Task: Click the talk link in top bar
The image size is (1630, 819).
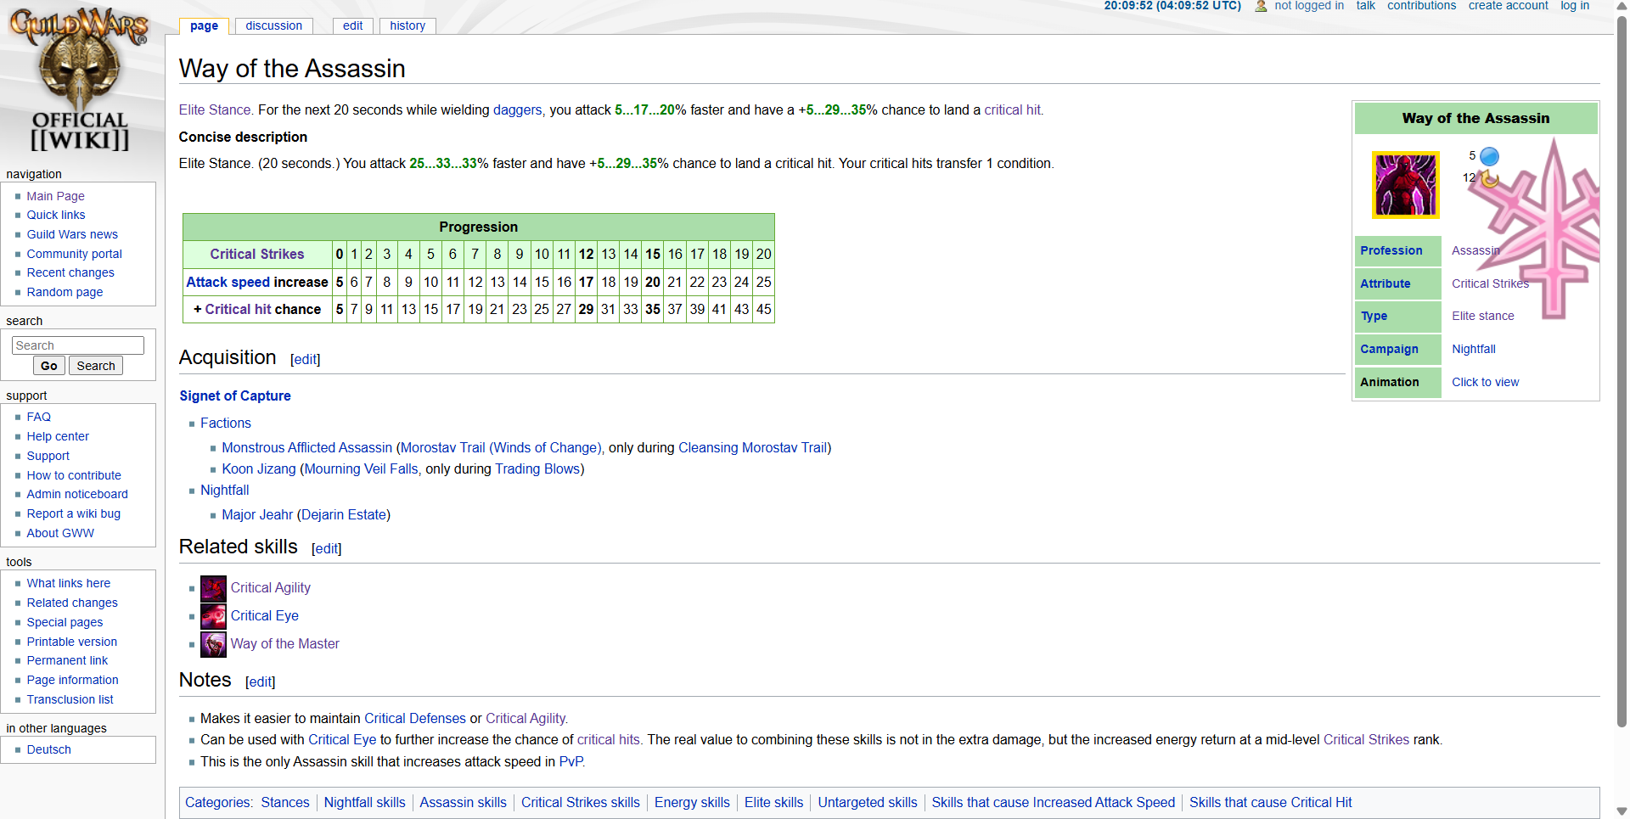Action: tap(1365, 6)
